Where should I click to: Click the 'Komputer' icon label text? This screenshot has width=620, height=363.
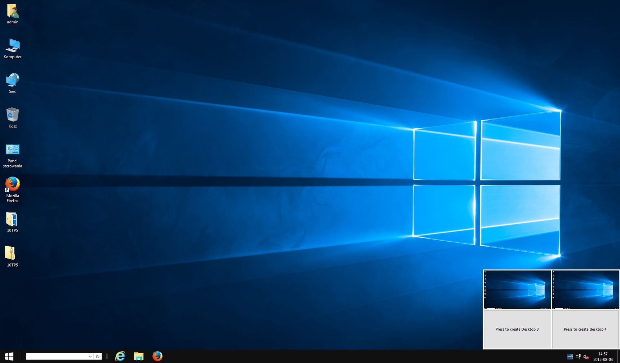tap(13, 57)
